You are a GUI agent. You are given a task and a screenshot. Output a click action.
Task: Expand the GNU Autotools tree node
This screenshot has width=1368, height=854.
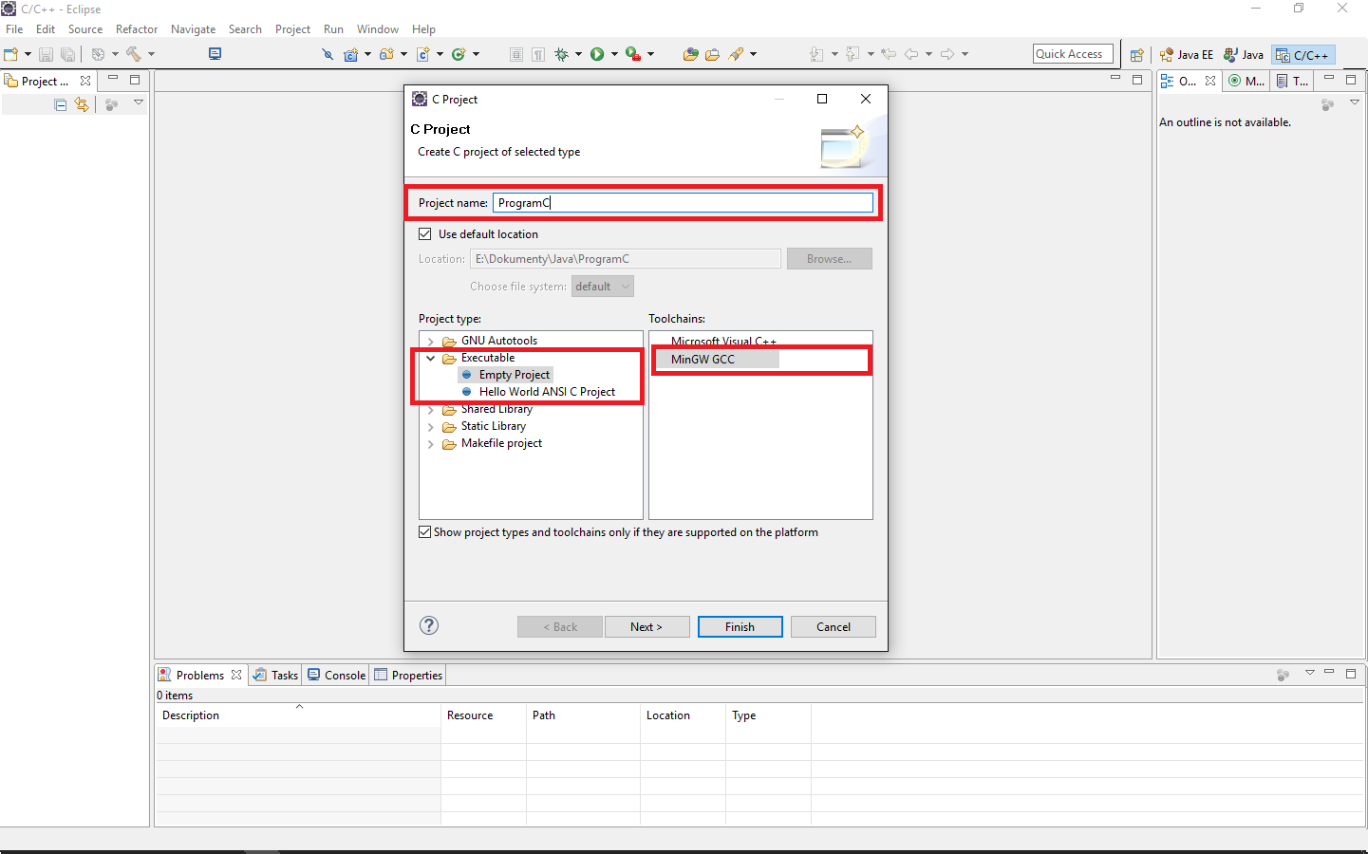point(431,342)
